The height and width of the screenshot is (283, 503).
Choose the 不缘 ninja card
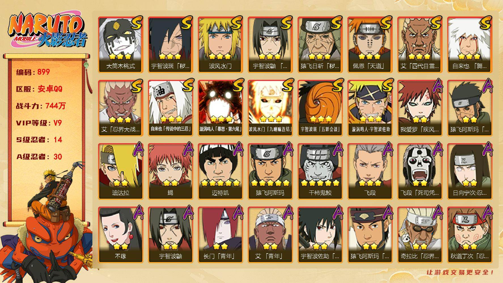pyautogui.click(x=120, y=235)
